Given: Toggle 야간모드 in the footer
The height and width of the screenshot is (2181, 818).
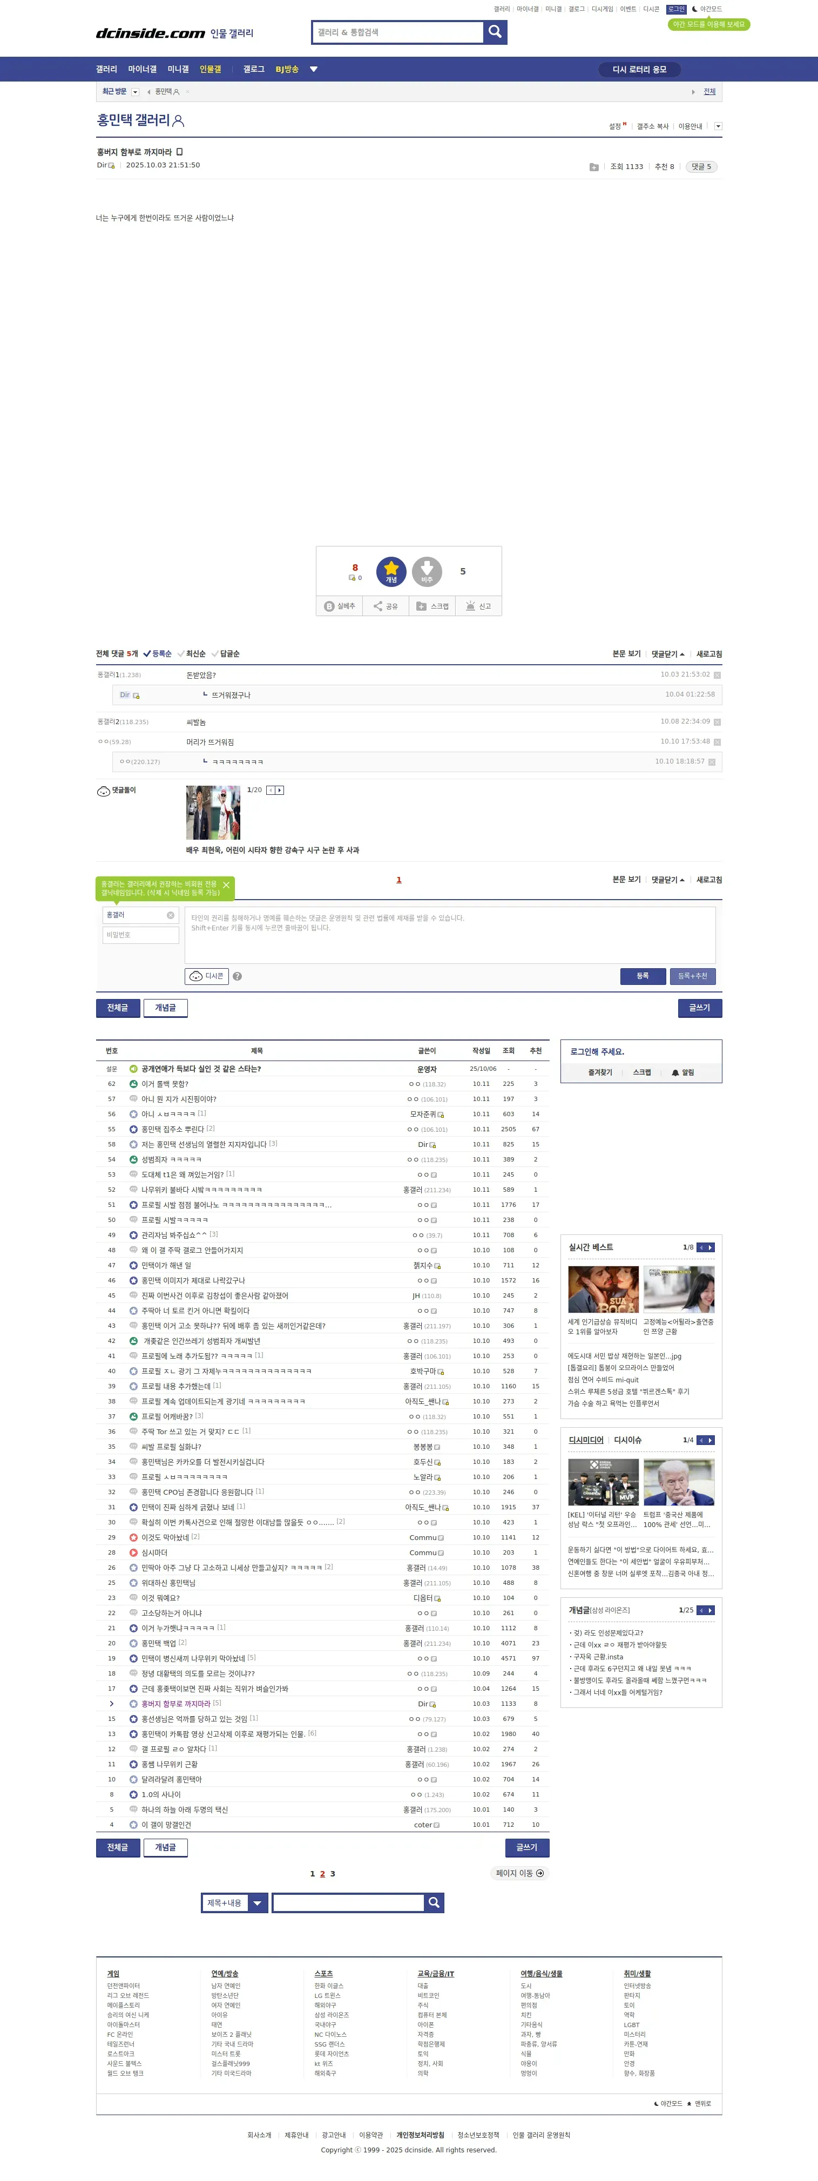Looking at the screenshot, I should [x=668, y=2103].
